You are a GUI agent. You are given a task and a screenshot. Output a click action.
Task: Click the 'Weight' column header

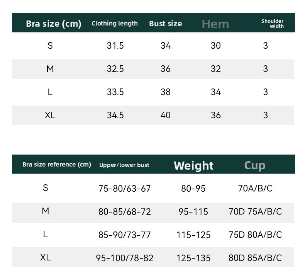click(193, 166)
